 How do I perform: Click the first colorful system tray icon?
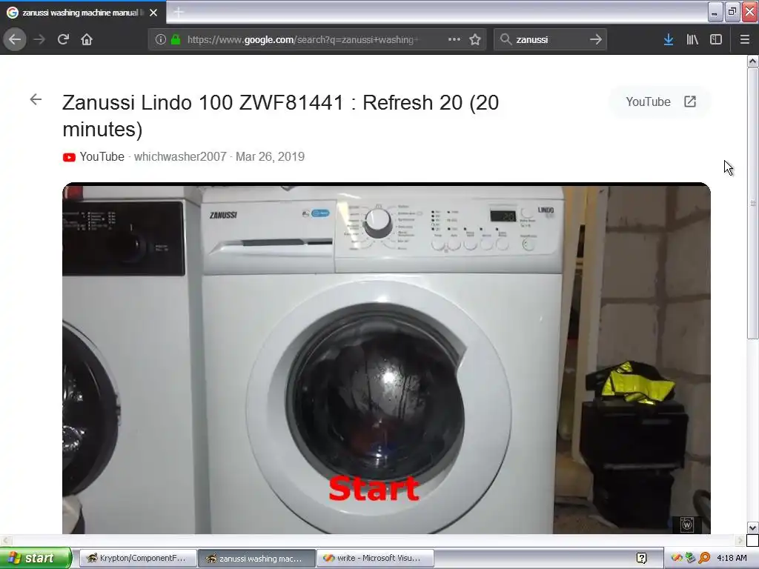[677, 558]
